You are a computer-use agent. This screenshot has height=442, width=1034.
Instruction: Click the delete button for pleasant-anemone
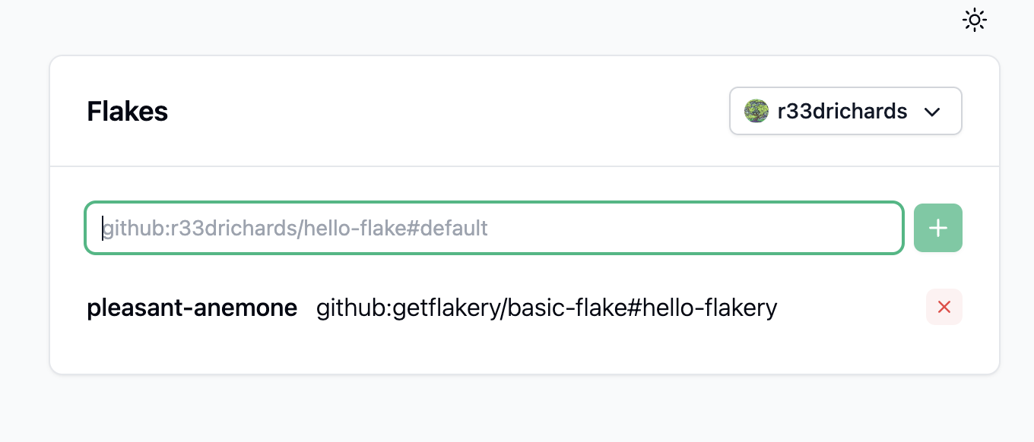[x=944, y=307]
